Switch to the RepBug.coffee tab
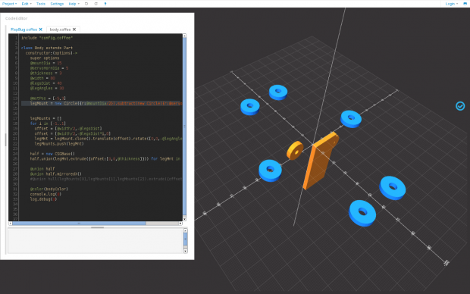 click(x=23, y=30)
